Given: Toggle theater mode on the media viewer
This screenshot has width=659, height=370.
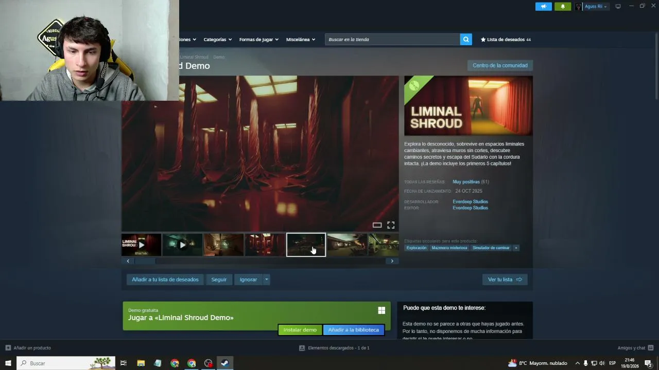Looking at the screenshot, I should click(x=377, y=225).
